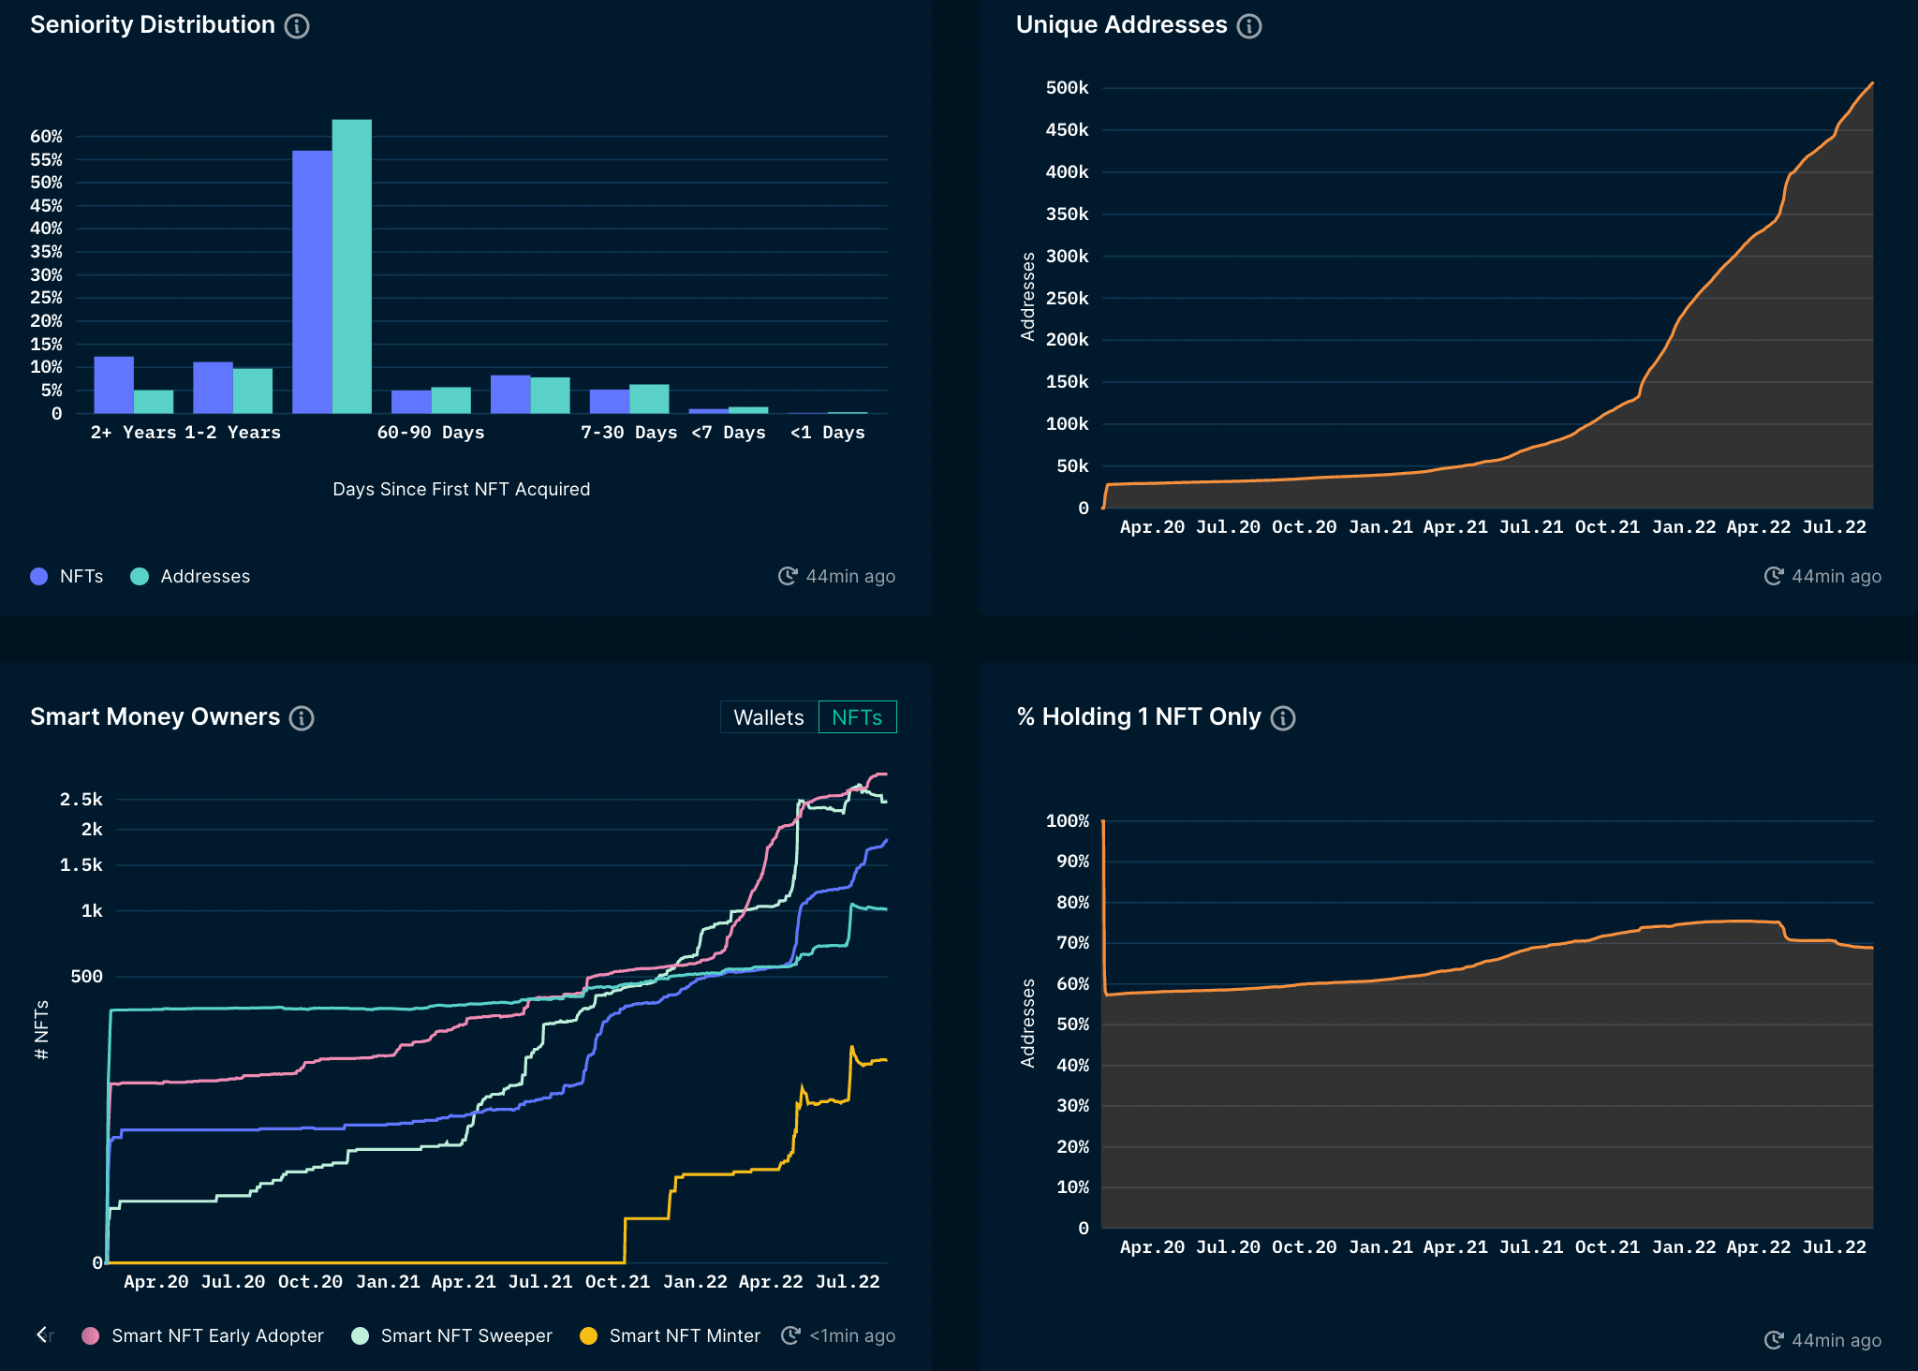This screenshot has width=1918, height=1371.
Task: Toggle Smart NFT Early Adopter legend label
Action: [x=217, y=1335]
